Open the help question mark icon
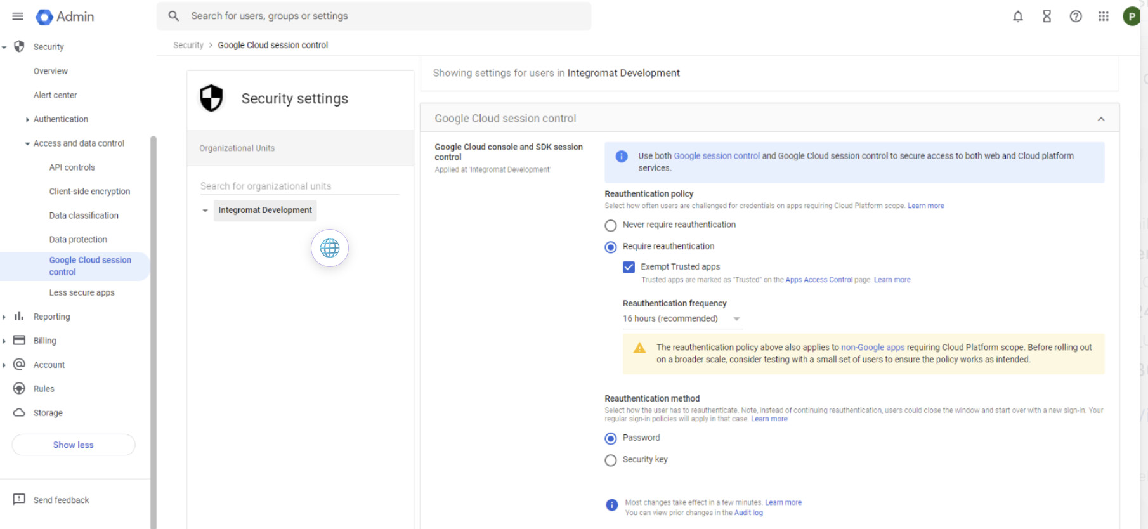This screenshot has width=1148, height=529. click(x=1076, y=16)
